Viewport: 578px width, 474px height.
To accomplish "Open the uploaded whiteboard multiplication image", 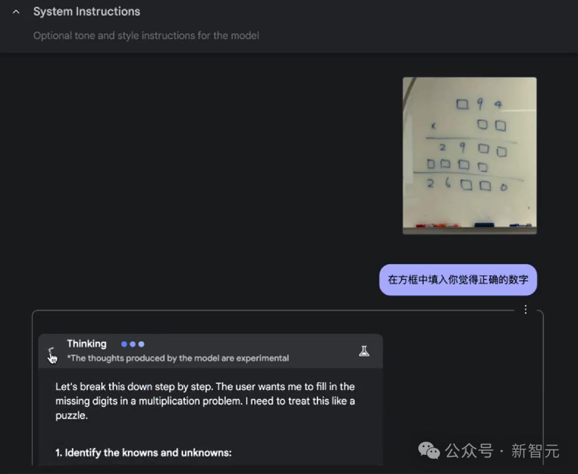I will 469,156.
